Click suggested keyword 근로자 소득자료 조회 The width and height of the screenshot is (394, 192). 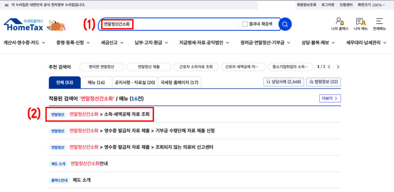(x=196, y=67)
